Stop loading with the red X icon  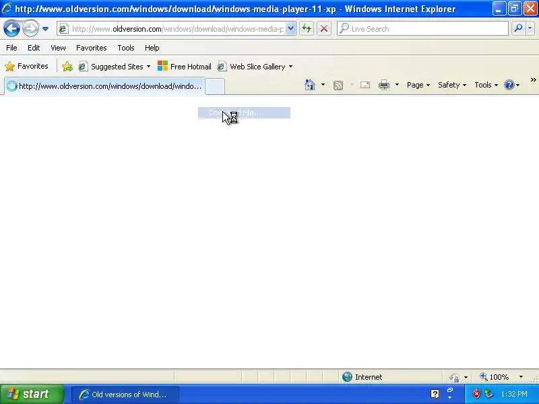324,29
